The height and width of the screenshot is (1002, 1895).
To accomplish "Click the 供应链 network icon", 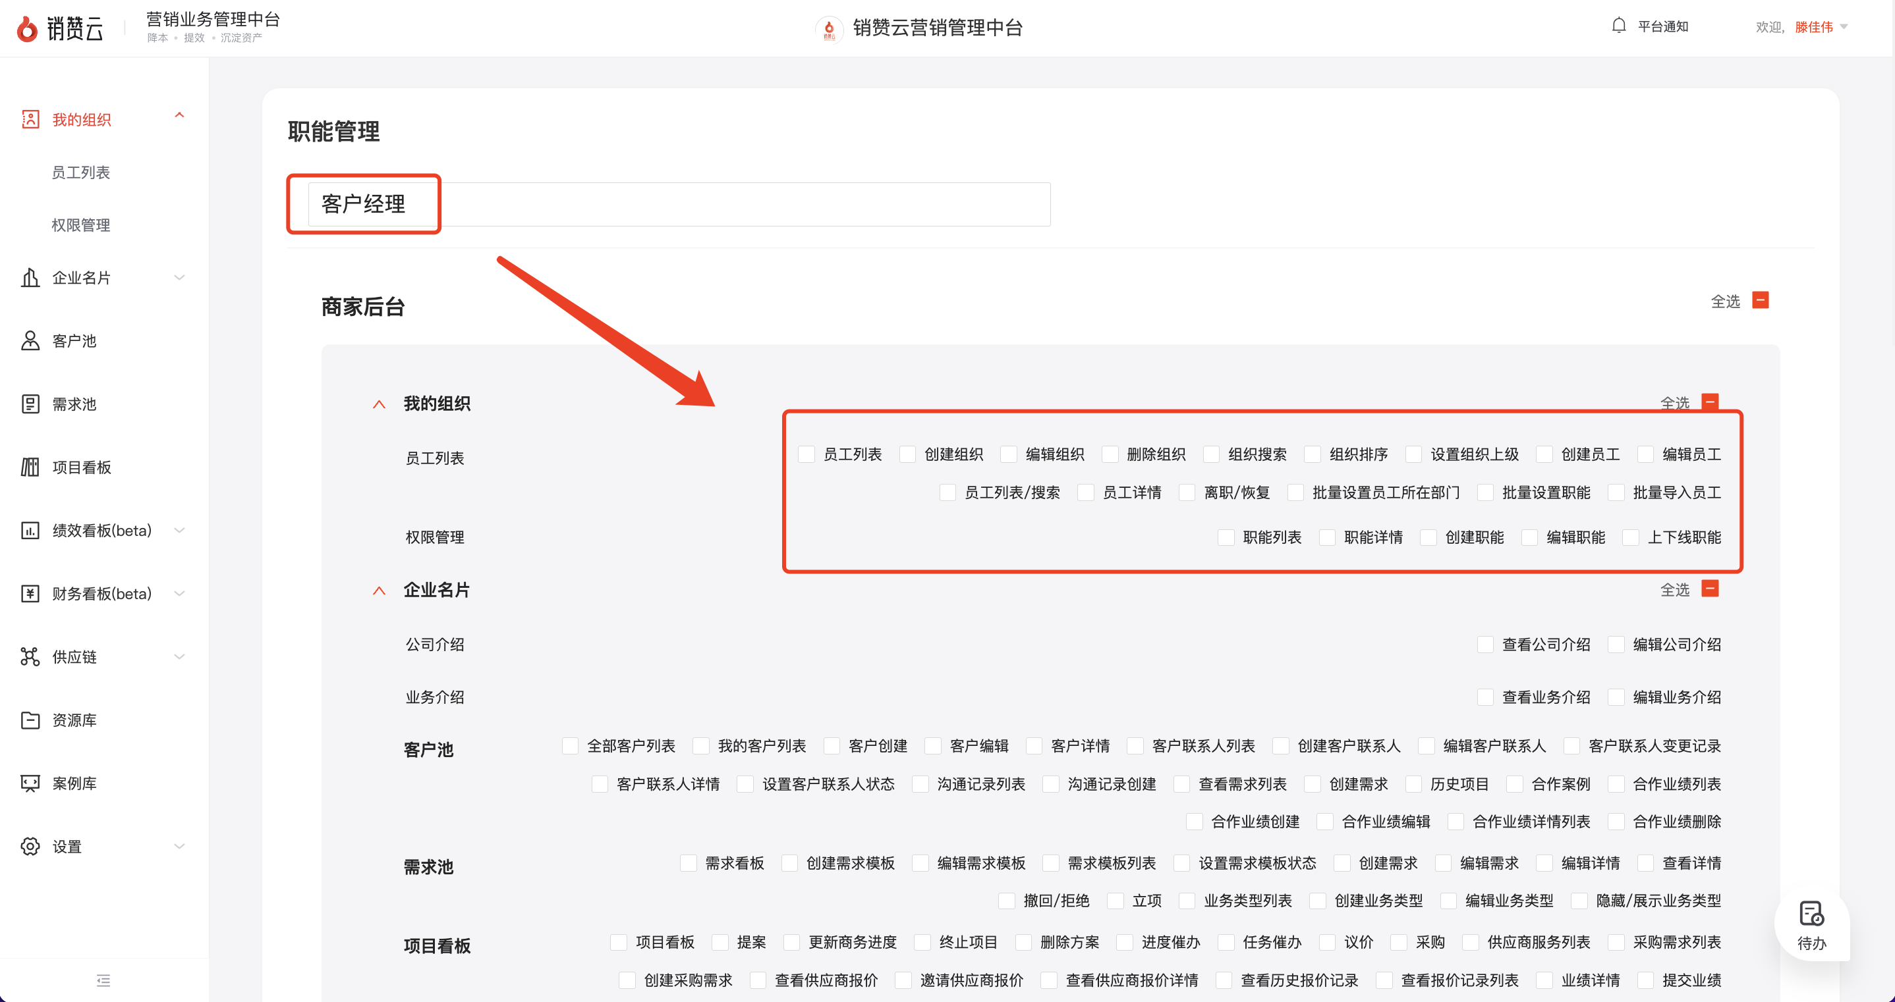I will click(30, 656).
